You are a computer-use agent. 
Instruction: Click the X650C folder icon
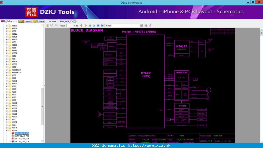(10, 26)
